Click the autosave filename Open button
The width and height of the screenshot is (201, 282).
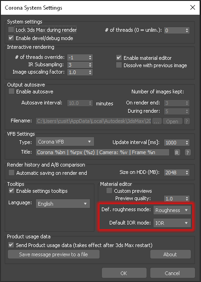pos(172,121)
